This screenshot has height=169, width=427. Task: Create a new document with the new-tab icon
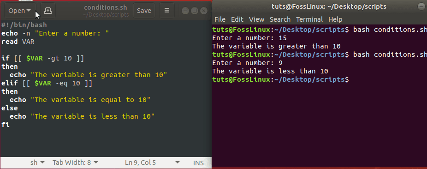48,11
